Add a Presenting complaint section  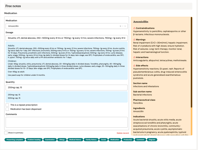15,140
